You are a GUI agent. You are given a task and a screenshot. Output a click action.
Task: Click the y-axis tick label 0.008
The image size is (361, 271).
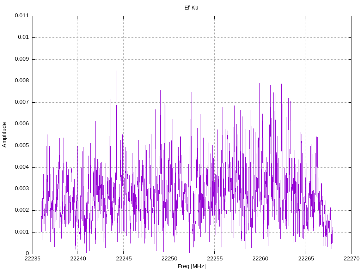click(x=22, y=81)
